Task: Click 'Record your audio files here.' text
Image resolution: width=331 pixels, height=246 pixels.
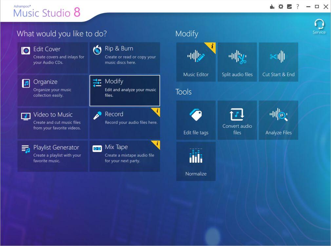Action: 131,122
